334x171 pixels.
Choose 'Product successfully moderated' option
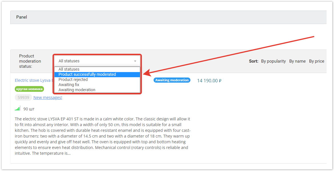pyautogui.click(x=87, y=74)
